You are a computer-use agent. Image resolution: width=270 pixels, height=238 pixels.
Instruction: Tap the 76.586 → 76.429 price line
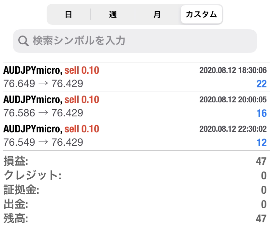43,113
